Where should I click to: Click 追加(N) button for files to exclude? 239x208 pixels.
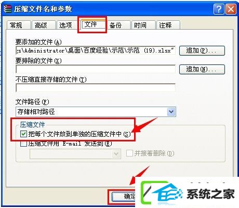tap(202, 69)
